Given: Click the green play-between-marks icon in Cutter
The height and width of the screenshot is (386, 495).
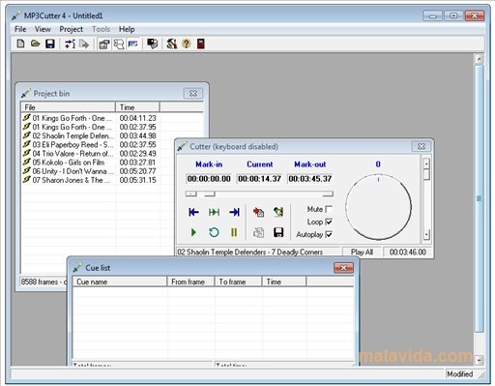Looking at the screenshot, I should tap(214, 212).
